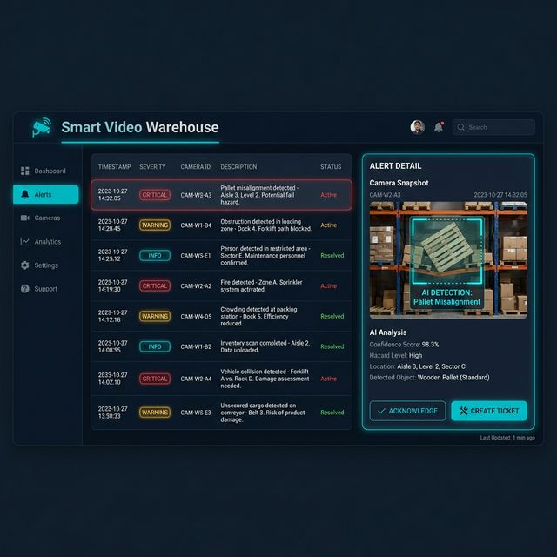The image size is (557, 557).
Task: Go to the Cameras section
Action: tap(45, 218)
